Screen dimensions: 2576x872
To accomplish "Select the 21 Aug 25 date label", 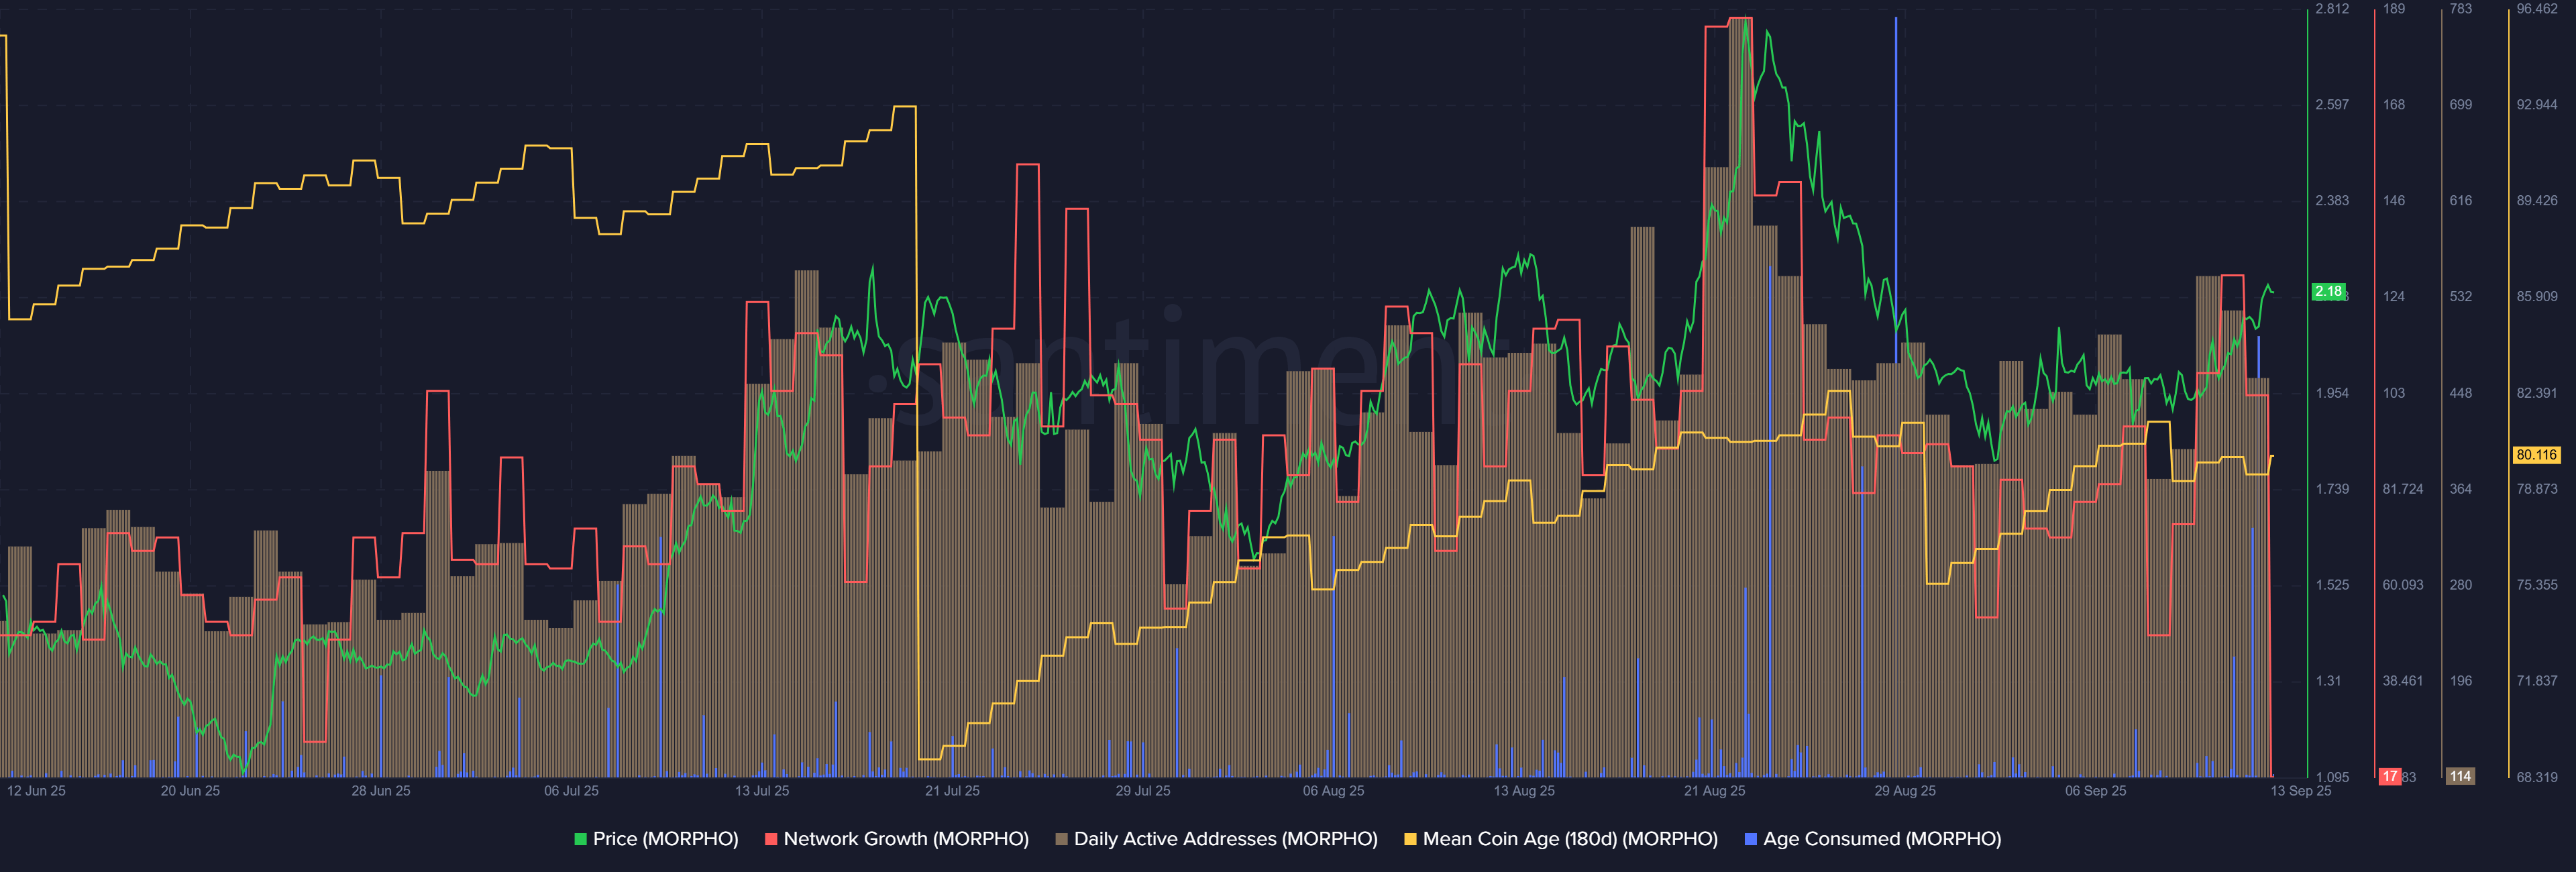I will point(1714,791).
